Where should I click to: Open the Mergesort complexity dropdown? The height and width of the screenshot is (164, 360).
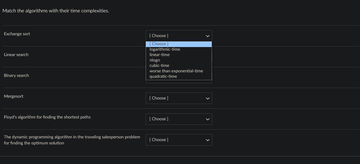(x=176, y=98)
